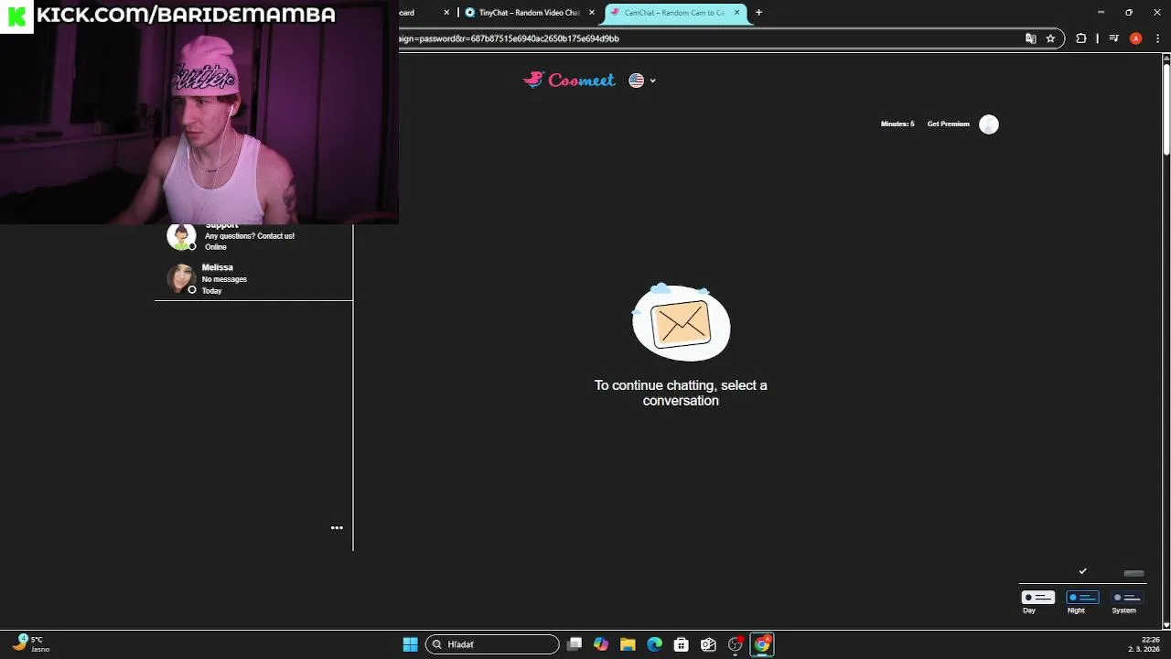Image resolution: width=1171 pixels, height=659 pixels.
Task: Click the Chrome taskbar icon
Action: tap(762, 644)
